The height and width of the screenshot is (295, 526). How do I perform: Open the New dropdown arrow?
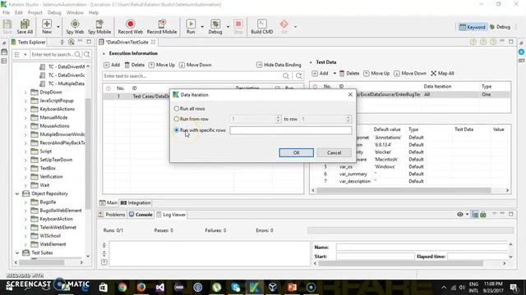point(58,27)
